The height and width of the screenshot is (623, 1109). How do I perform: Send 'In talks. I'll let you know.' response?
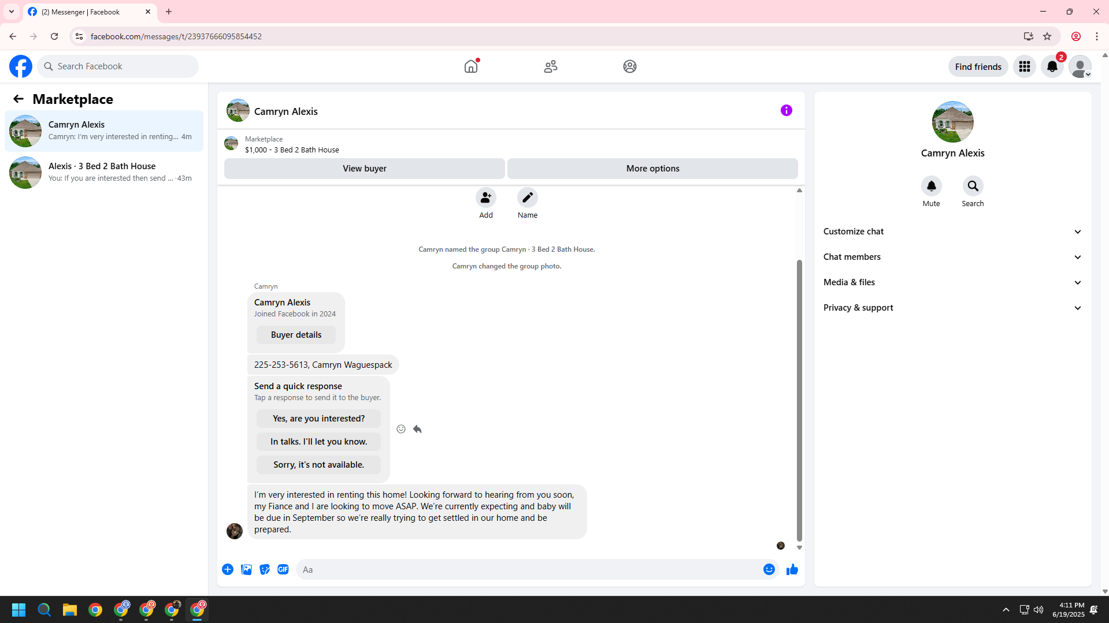(318, 442)
